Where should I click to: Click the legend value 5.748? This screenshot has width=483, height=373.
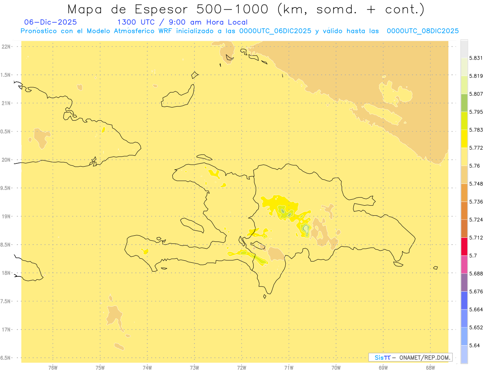click(x=476, y=183)
